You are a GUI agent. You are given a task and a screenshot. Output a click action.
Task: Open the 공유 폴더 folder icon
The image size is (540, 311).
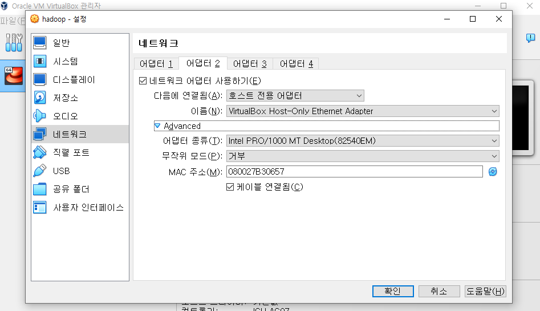pyautogui.click(x=39, y=189)
